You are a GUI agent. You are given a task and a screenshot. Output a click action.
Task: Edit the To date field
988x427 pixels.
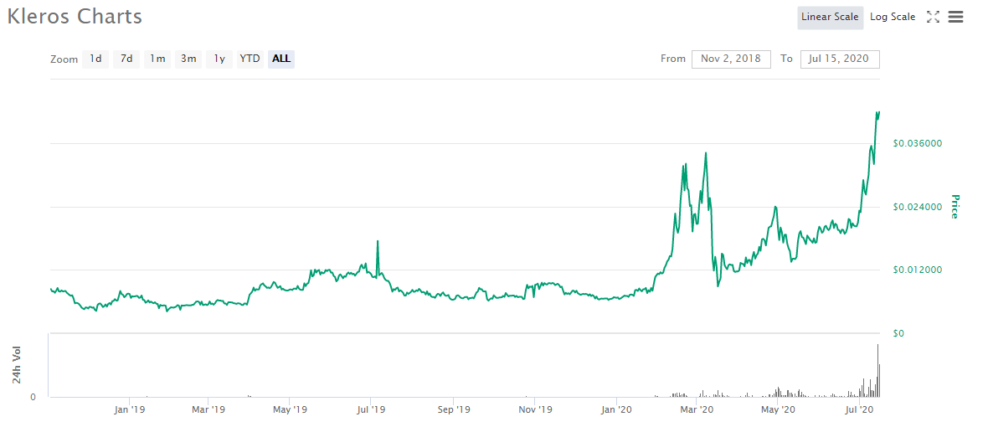point(840,59)
